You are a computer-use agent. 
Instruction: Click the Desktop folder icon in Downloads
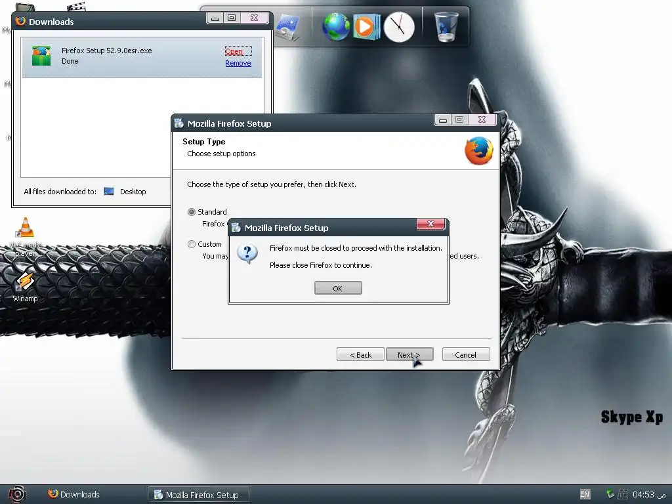(x=109, y=191)
